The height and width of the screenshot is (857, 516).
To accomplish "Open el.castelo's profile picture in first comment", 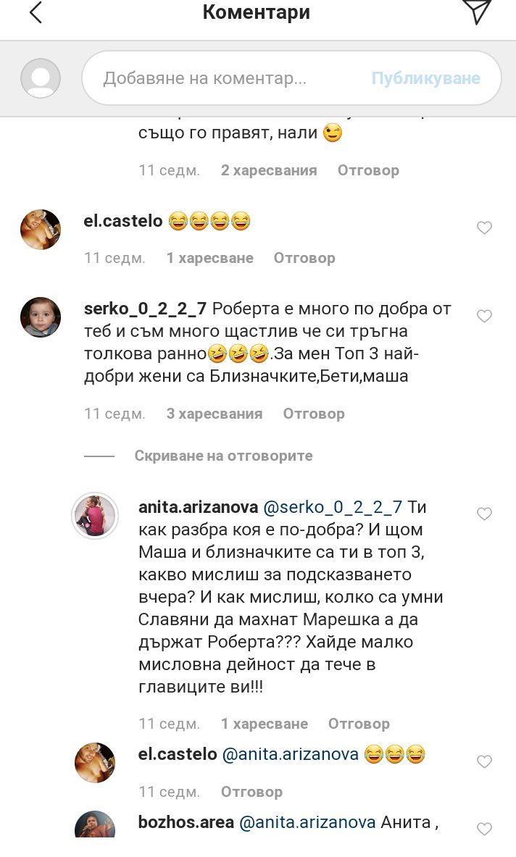I will point(41,229).
